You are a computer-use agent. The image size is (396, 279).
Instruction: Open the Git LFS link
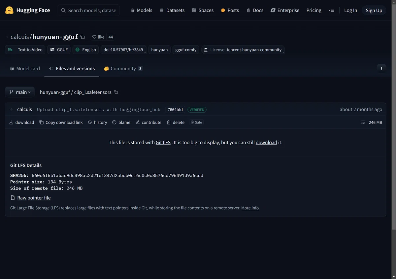[x=163, y=142]
